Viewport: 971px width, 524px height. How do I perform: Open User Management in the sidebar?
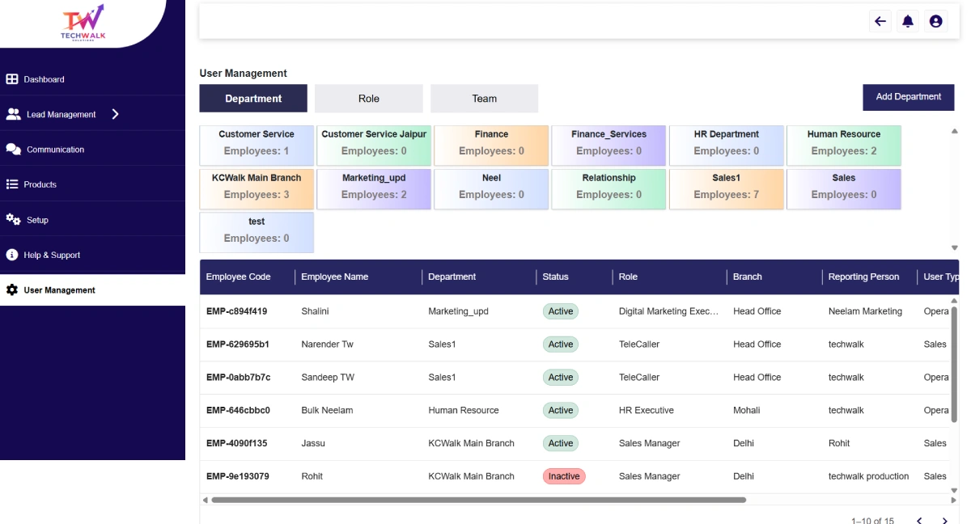[x=59, y=290]
